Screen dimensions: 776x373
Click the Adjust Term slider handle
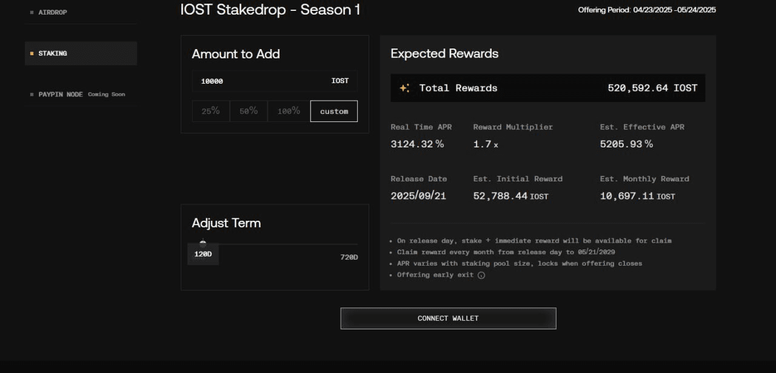click(202, 244)
